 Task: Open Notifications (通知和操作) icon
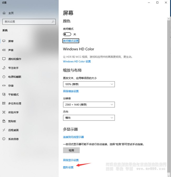[4, 59]
